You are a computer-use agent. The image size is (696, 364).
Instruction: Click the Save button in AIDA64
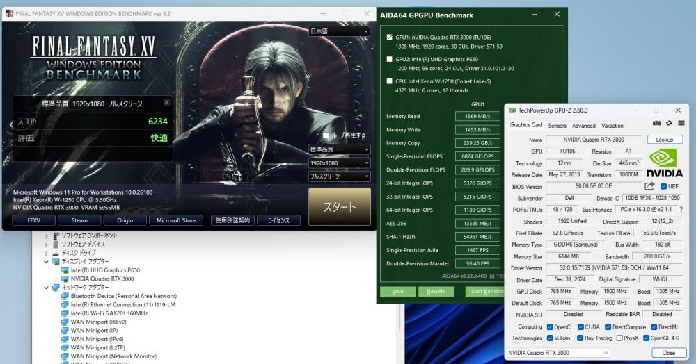pos(397,291)
